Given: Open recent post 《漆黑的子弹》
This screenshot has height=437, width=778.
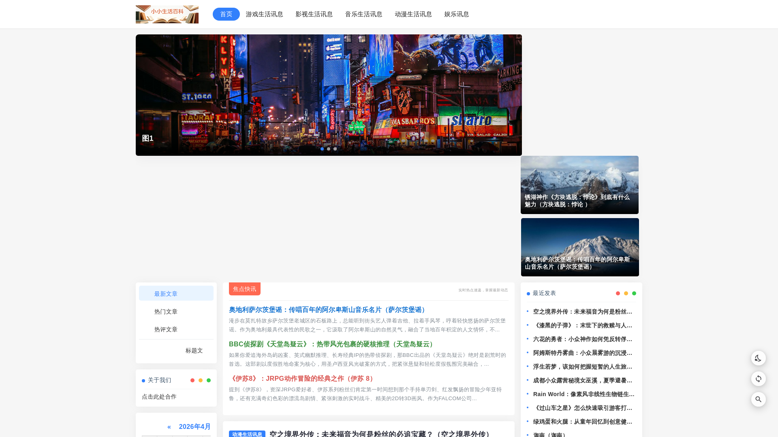Looking at the screenshot, I should click(583, 325).
